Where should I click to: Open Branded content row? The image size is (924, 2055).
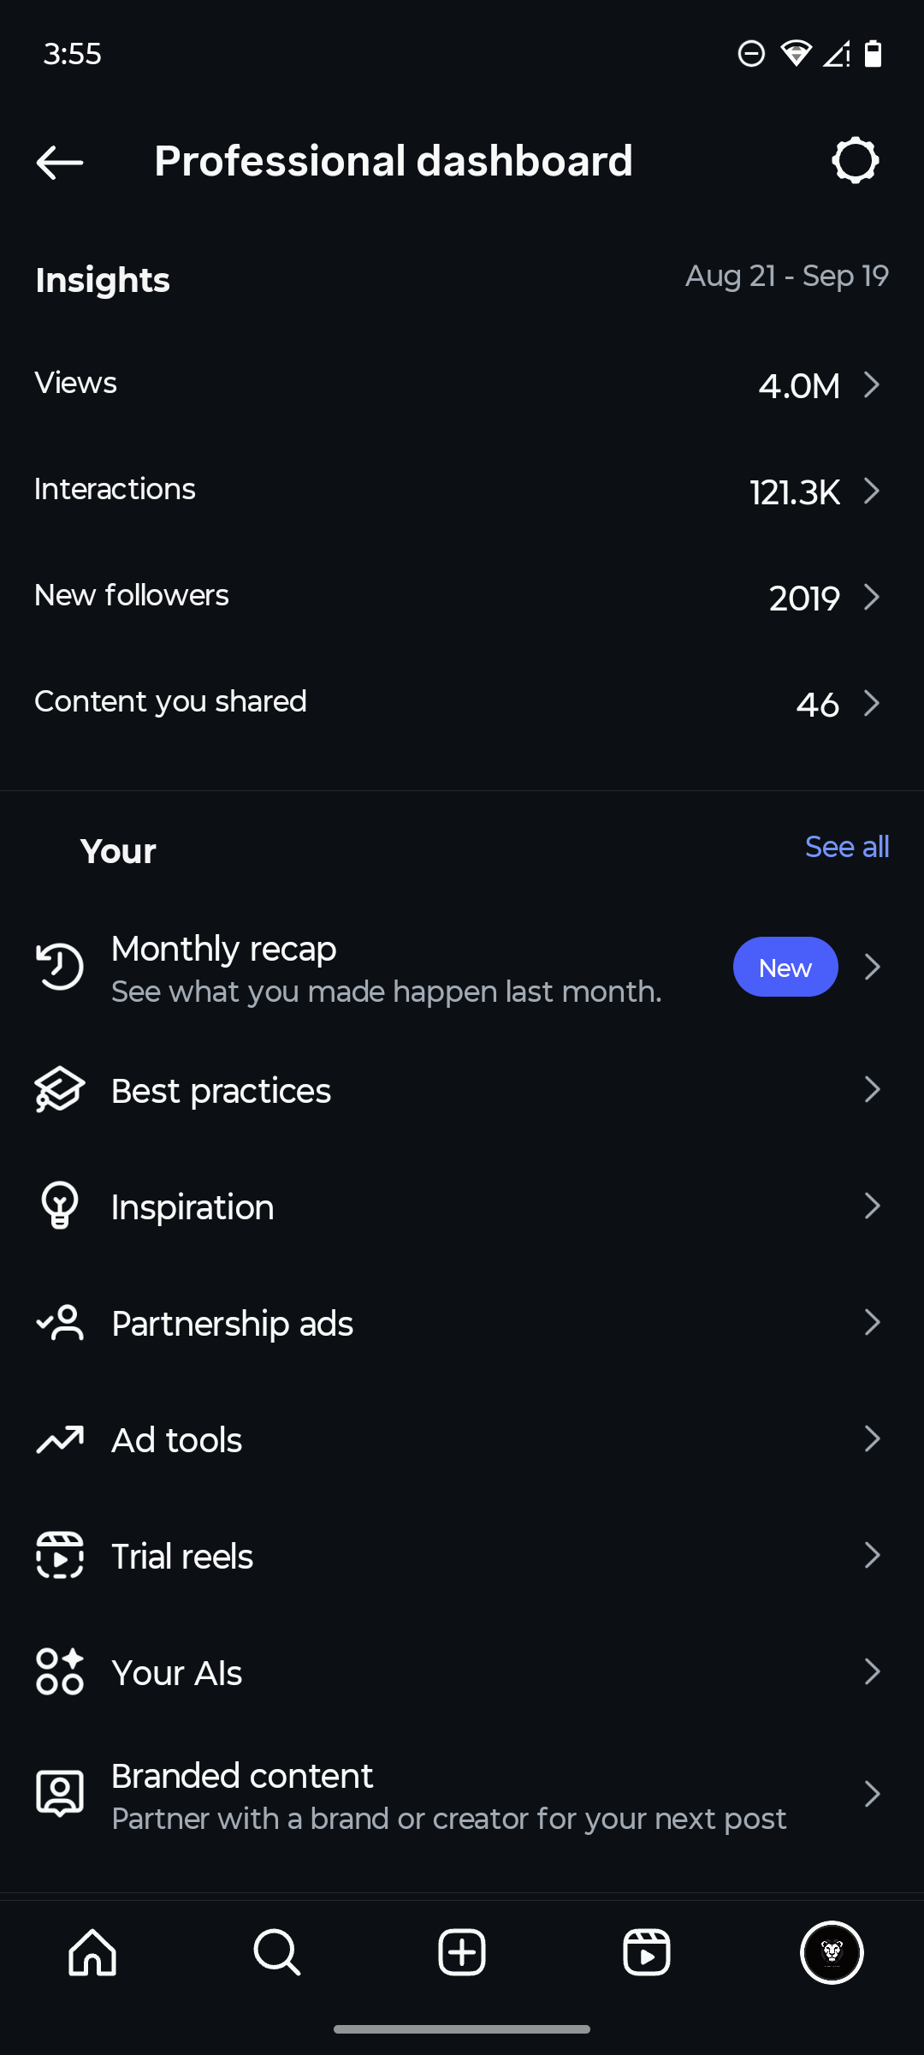click(x=448, y=1795)
